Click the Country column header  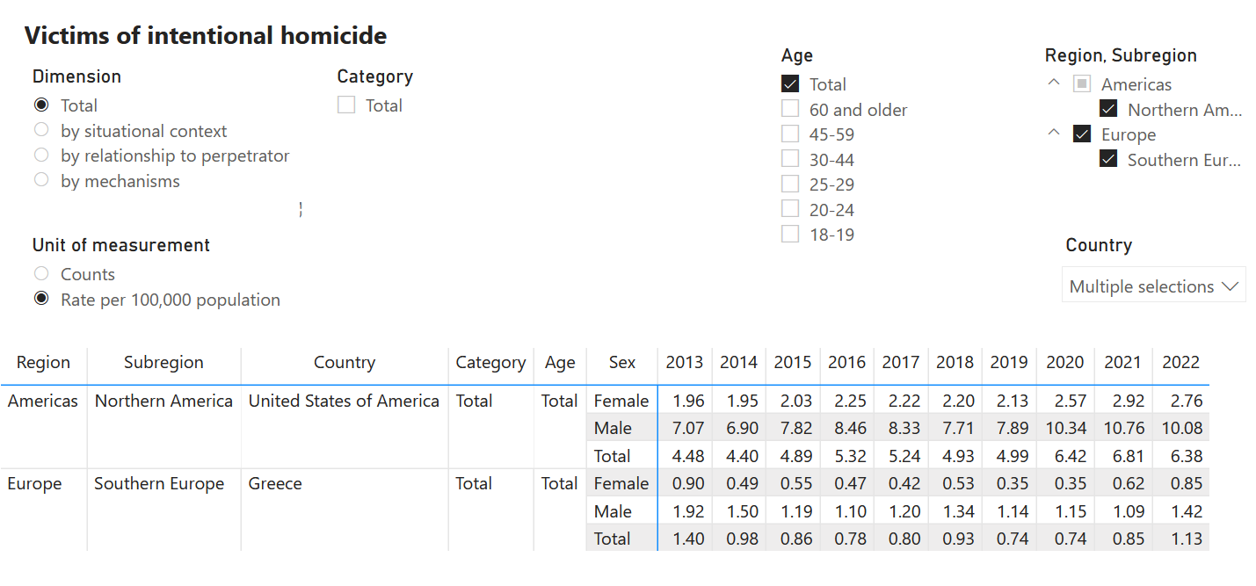(x=344, y=363)
